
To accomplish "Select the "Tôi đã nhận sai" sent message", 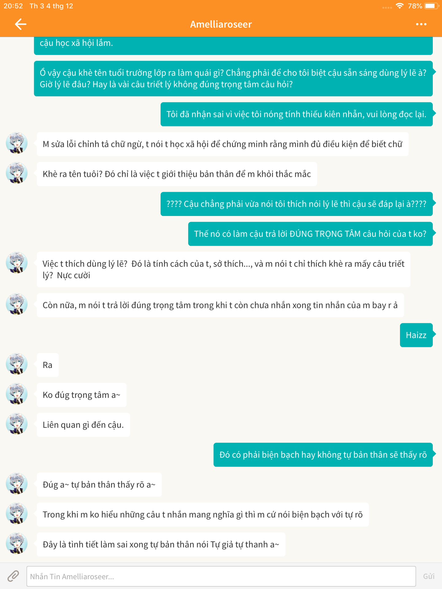I will [x=296, y=114].
